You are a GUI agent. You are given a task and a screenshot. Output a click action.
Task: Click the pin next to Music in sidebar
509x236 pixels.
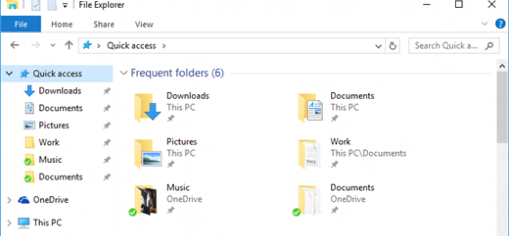pyautogui.click(x=107, y=160)
